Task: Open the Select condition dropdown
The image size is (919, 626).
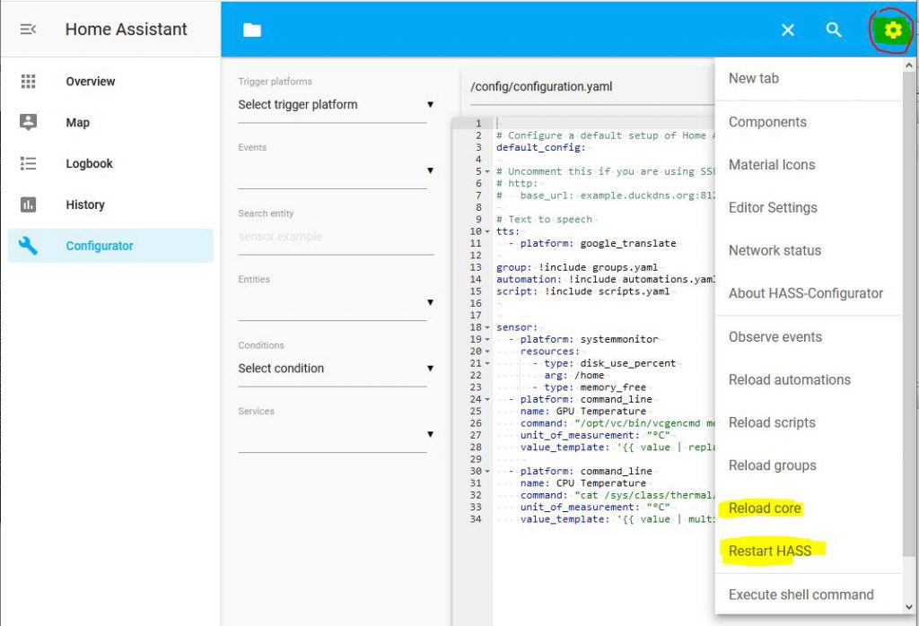Action: pyautogui.click(x=336, y=369)
